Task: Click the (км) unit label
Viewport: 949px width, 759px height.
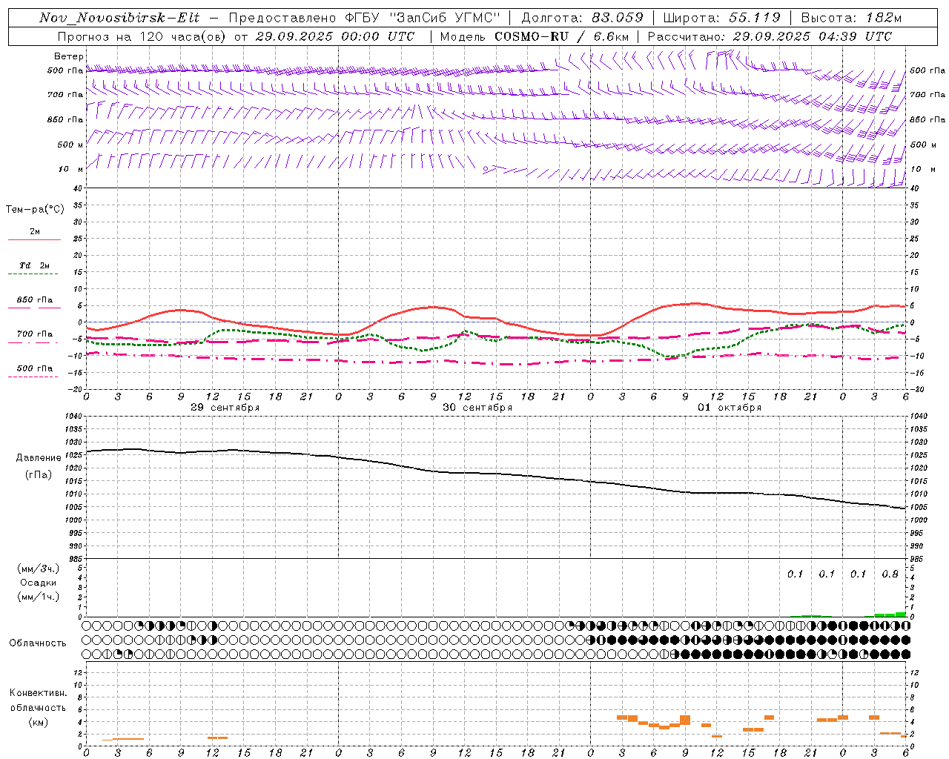Action: click(38, 721)
